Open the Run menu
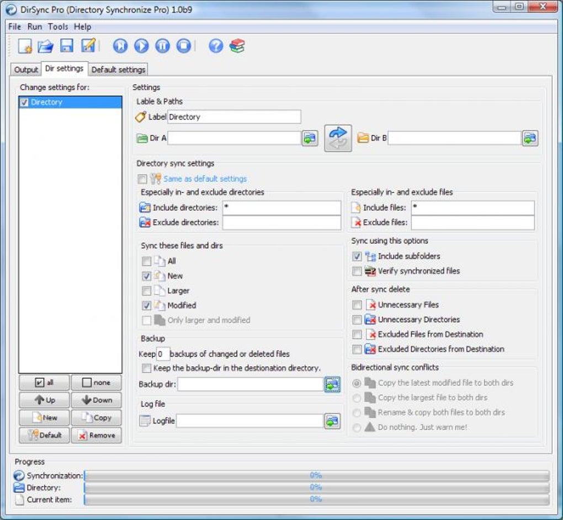The width and height of the screenshot is (563, 520). click(35, 27)
